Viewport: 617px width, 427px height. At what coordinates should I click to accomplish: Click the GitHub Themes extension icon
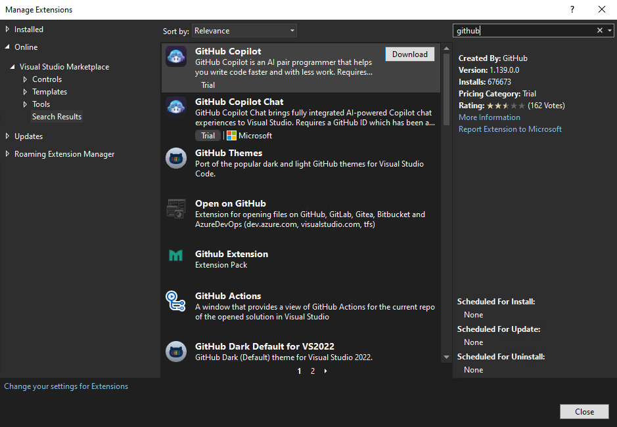click(x=176, y=158)
